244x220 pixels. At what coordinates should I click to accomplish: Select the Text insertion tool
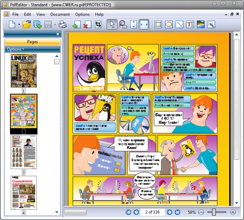[x=190, y=24]
